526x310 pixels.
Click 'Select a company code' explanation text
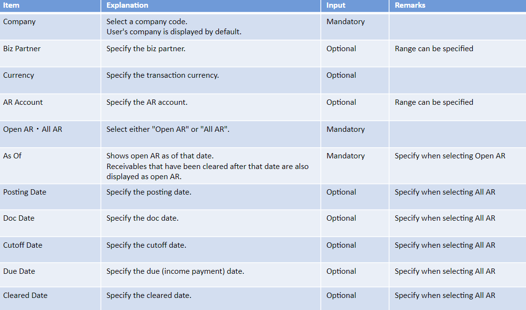coord(147,22)
